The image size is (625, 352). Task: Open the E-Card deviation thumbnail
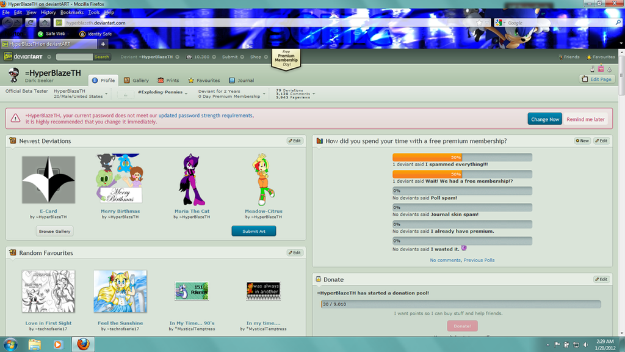coord(49,180)
